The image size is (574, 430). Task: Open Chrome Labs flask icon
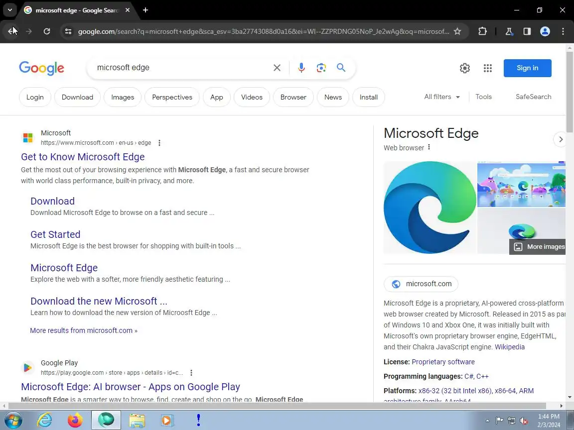point(509,31)
